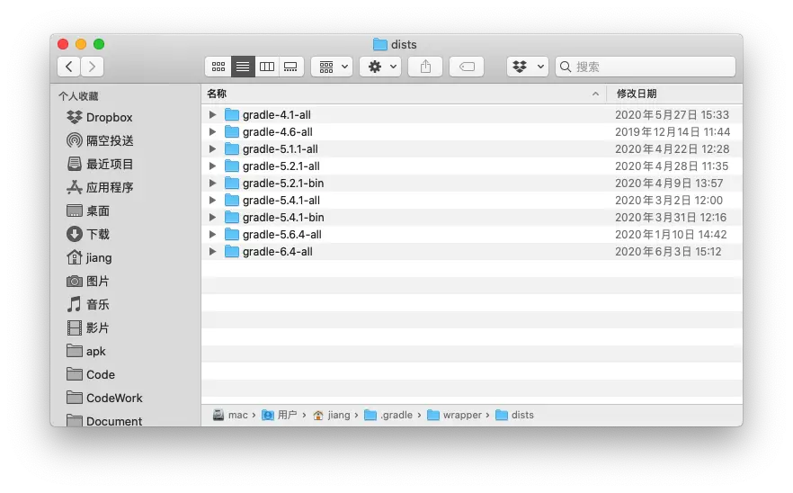Click the dists folder icon in title bar
The width and height of the screenshot is (793, 493).
379,45
